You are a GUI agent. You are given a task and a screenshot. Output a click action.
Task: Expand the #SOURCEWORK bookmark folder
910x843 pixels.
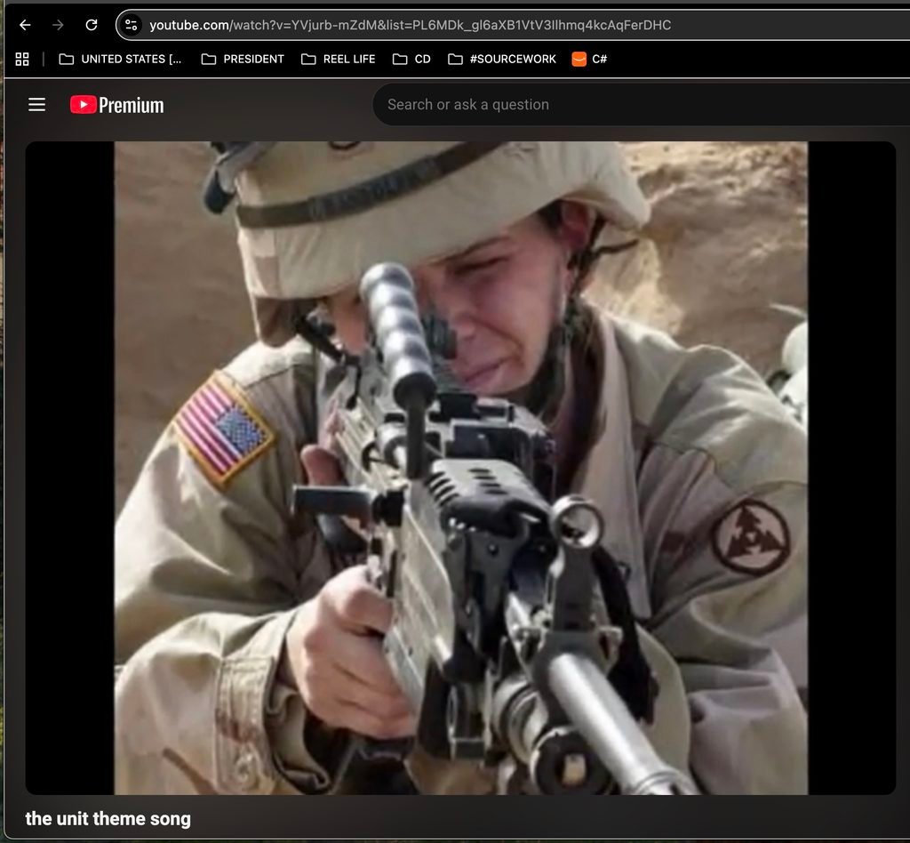tap(502, 60)
